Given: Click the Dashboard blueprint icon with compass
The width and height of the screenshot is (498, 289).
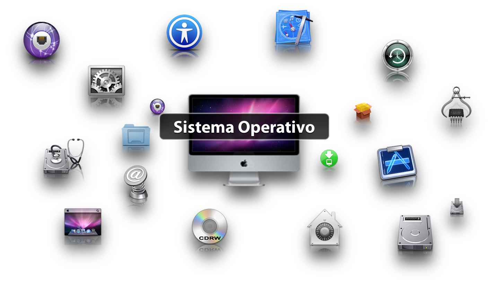Looking at the screenshot, I should pos(294,27).
